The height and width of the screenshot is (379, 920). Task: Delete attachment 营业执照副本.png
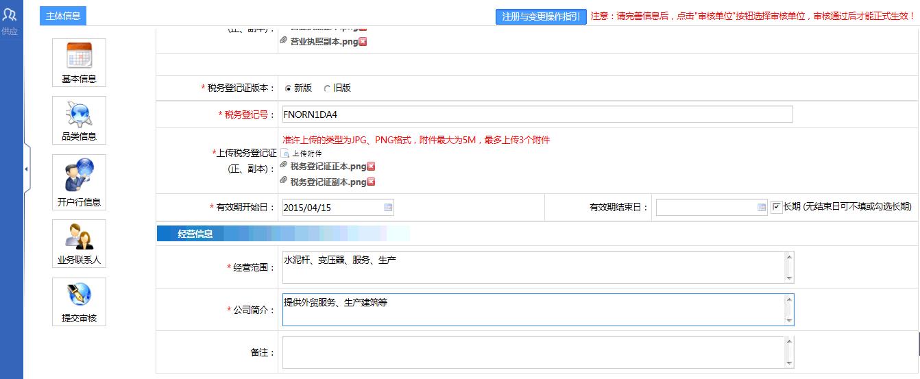[x=363, y=41]
